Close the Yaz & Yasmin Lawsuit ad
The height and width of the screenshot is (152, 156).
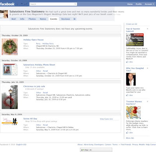pyautogui.click(x=147, y=29)
